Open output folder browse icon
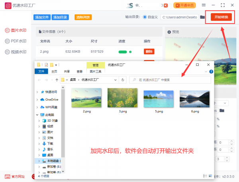 tap(202, 17)
